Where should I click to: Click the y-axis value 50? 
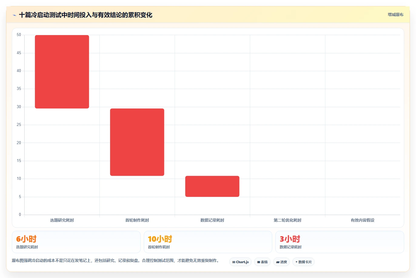pos(19,35)
